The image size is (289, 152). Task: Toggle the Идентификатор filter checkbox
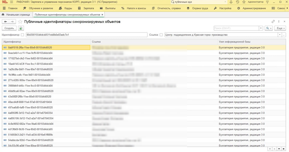point(22,35)
